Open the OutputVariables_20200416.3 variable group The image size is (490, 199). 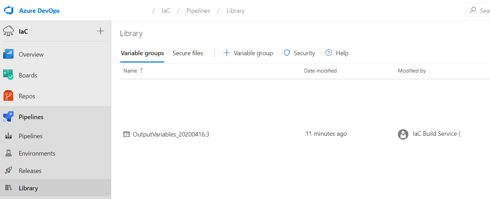(x=171, y=134)
